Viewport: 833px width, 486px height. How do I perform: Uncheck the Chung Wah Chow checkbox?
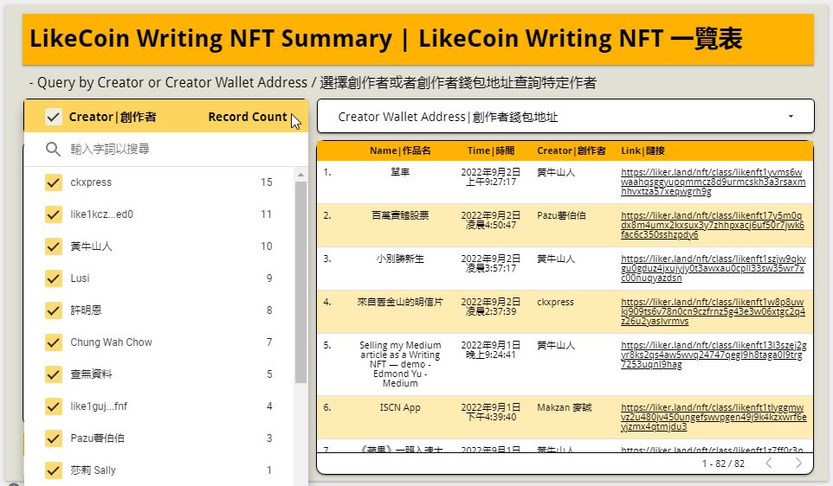click(53, 342)
